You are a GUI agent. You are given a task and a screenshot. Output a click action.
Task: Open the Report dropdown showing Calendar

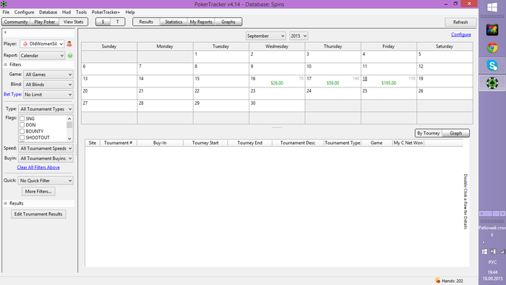(42, 56)
